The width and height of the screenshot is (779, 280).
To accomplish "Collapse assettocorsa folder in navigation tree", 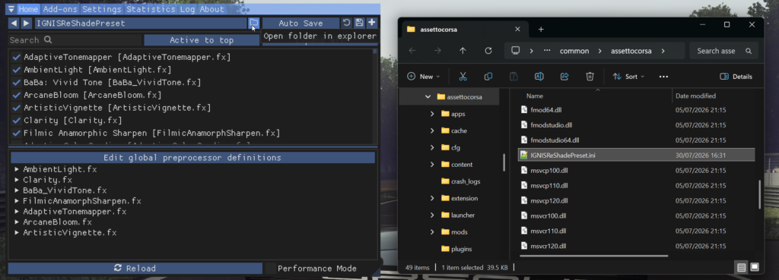I will click(x=428, y=96).
